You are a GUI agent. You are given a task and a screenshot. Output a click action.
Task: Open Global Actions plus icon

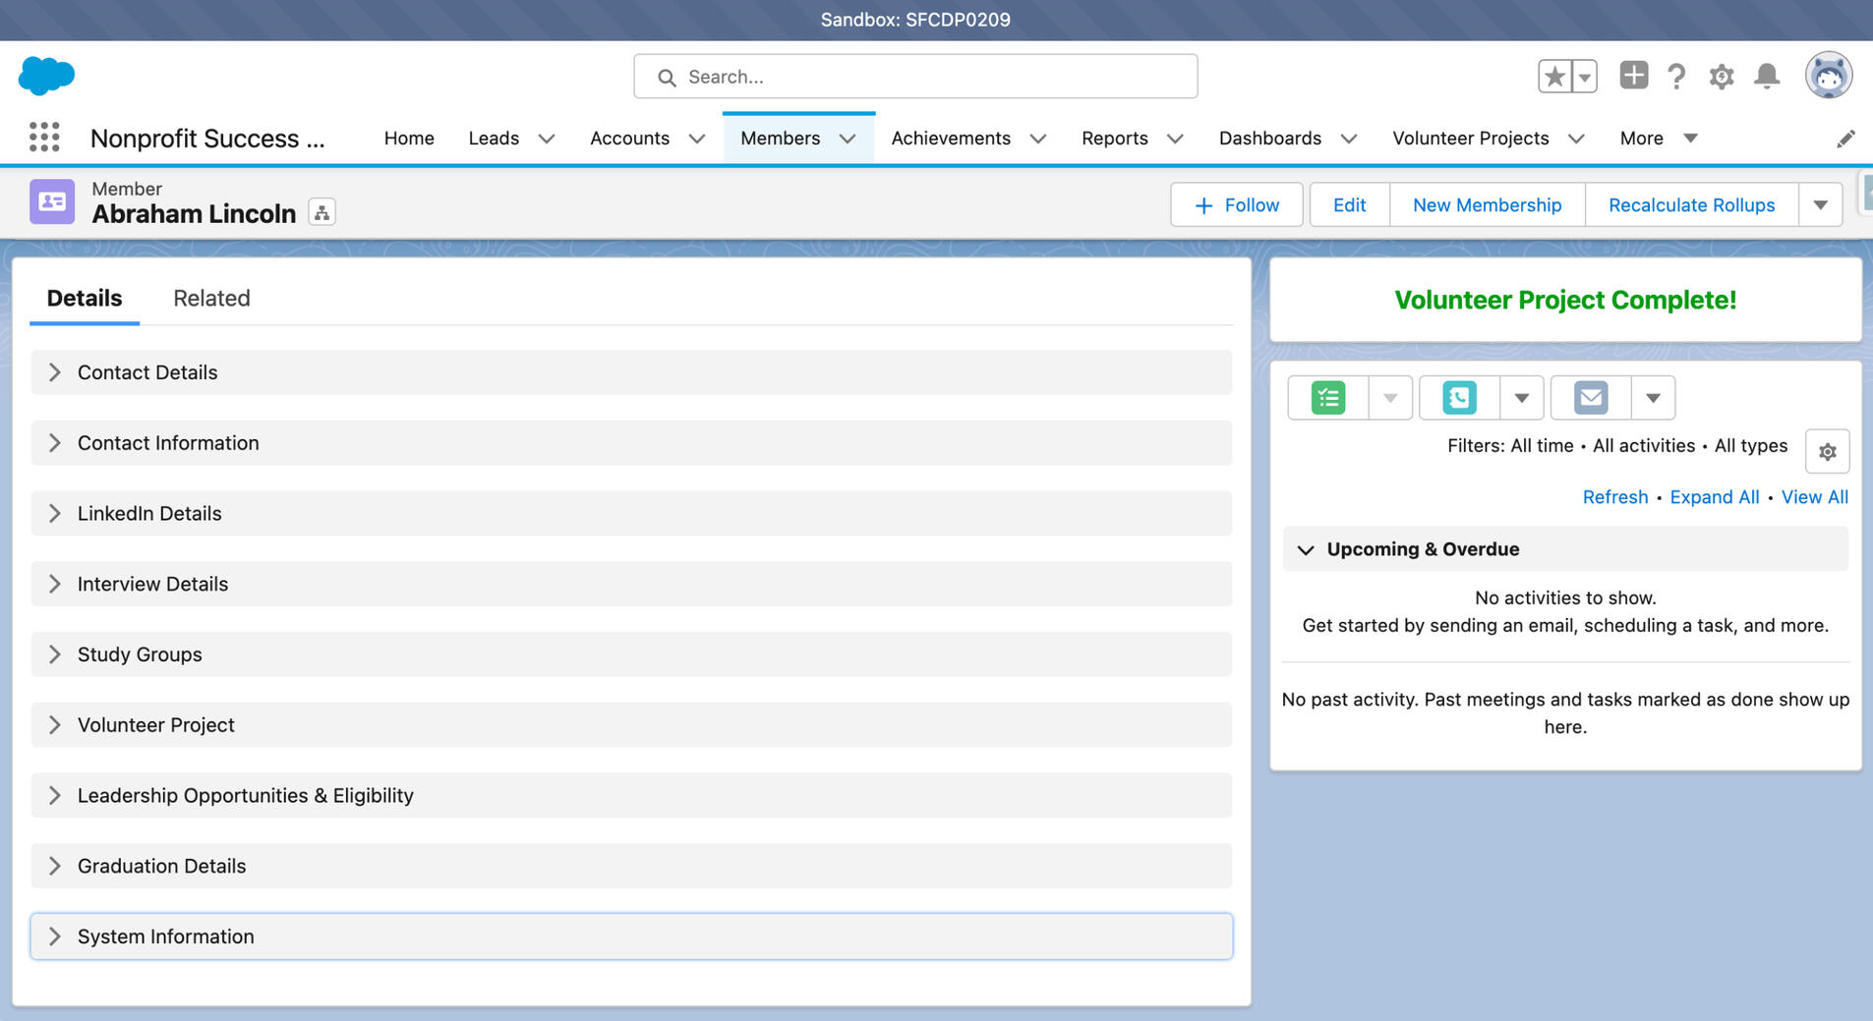tap(1633, 76)
